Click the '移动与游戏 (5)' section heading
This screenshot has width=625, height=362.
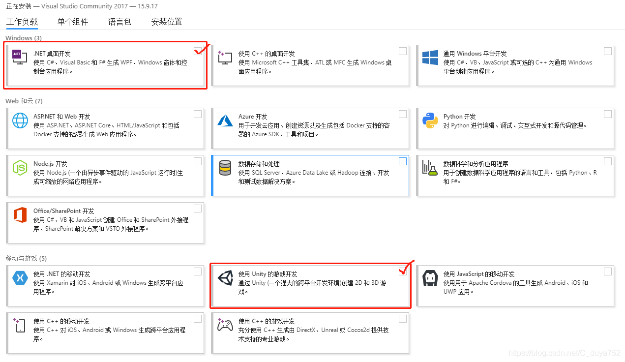tap(26, 258)
